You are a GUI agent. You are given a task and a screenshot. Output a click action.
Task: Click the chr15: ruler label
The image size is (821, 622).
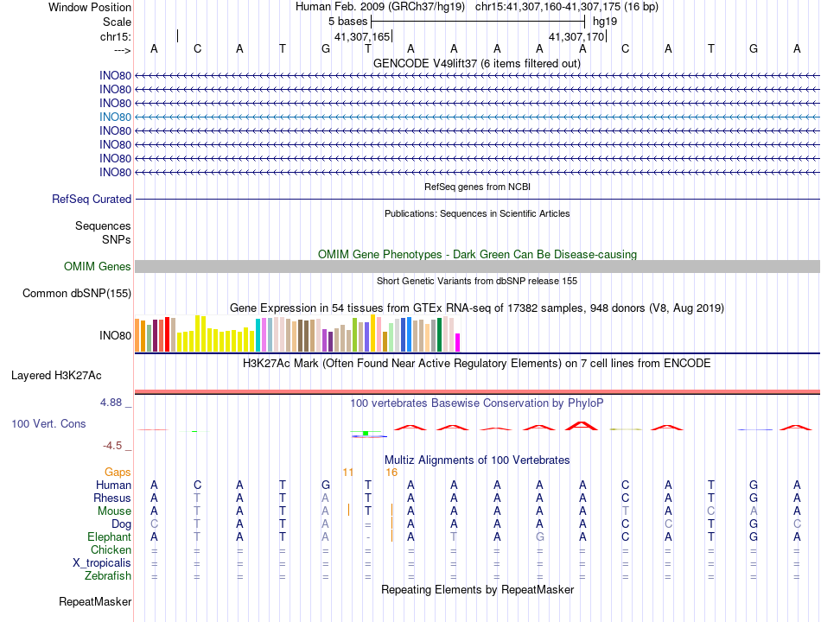pyautogui.click(x=116, y=36)
